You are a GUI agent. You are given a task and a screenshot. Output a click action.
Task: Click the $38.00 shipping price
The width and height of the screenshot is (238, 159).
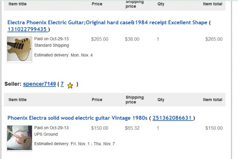[x=132, y=39]
